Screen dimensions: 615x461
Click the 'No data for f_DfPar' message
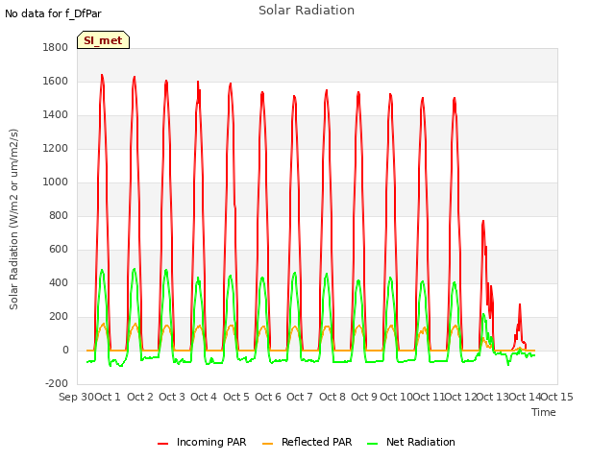(53, 13)
